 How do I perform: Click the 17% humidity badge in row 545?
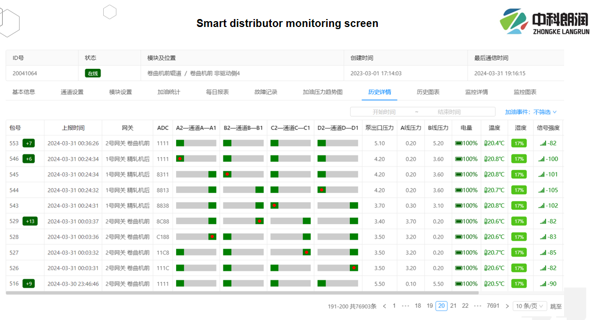519,175
